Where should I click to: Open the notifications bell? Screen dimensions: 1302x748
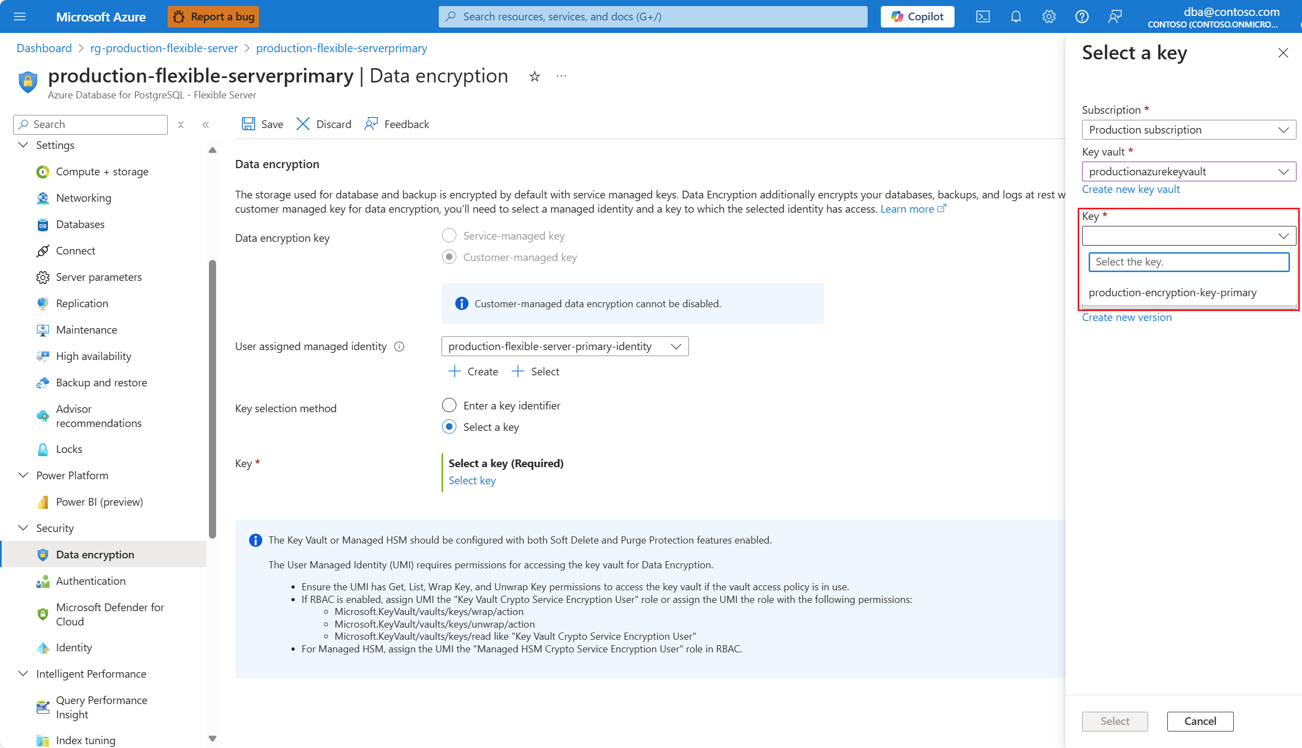[1016, 16]
